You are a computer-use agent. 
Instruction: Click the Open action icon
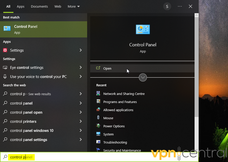tap(98, 68)
